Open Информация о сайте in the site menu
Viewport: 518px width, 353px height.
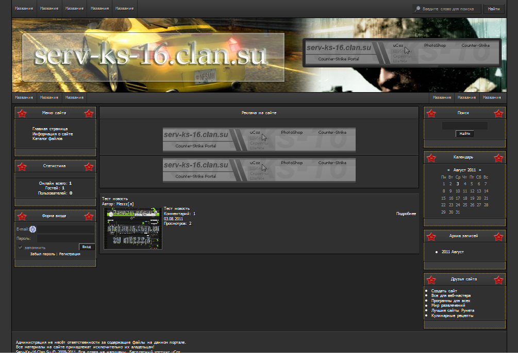tap(53, 134)
